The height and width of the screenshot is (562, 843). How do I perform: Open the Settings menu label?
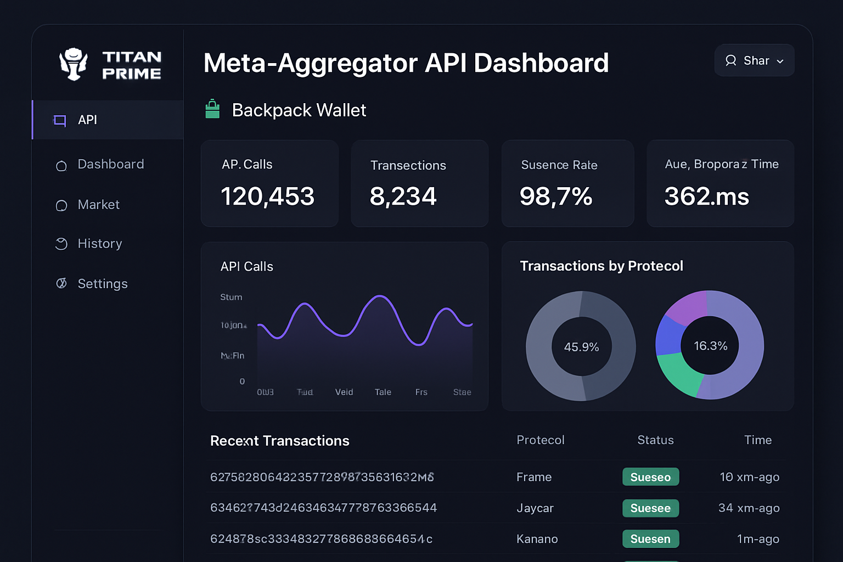[x=103, y=284]
